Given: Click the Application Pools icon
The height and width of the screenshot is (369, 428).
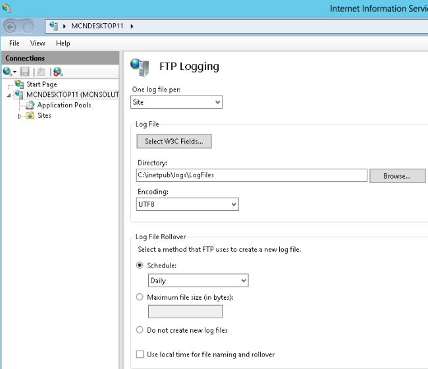Looking at the screenshot, I should (30, 105).
